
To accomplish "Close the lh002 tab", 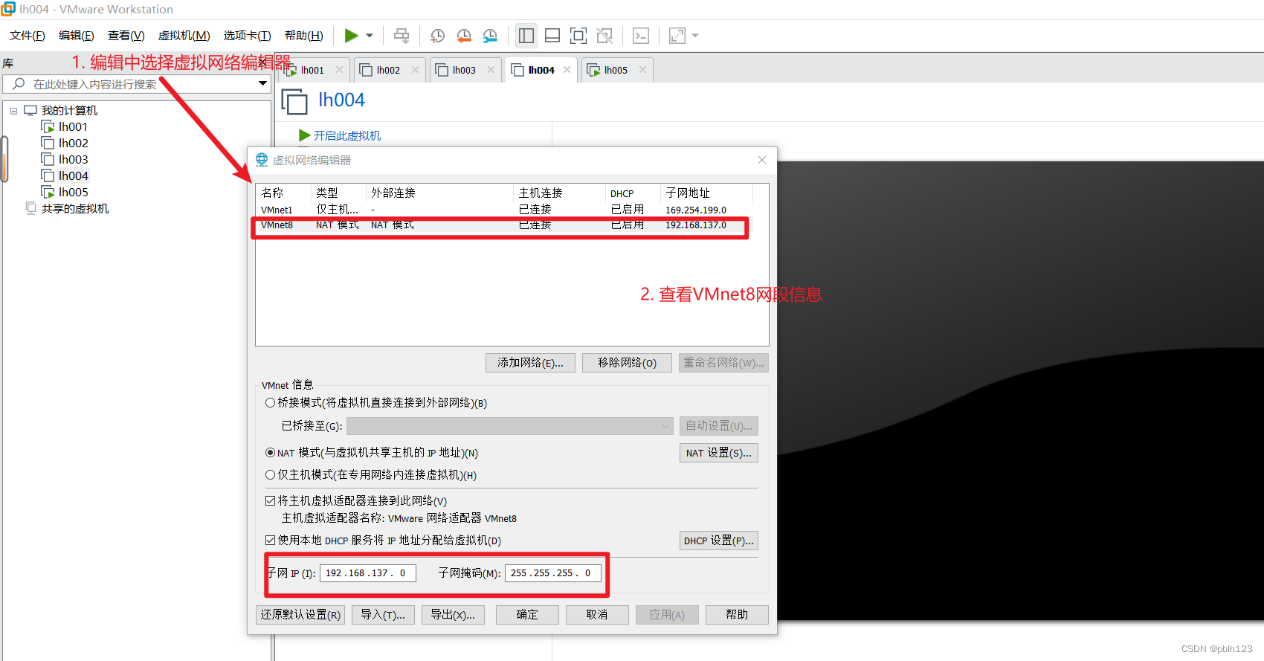I will tap(416, 70).
